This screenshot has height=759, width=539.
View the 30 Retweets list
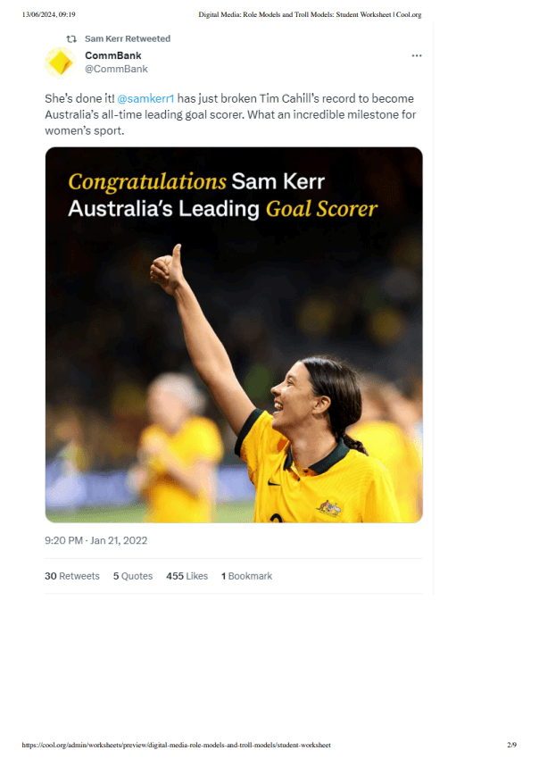72,576
